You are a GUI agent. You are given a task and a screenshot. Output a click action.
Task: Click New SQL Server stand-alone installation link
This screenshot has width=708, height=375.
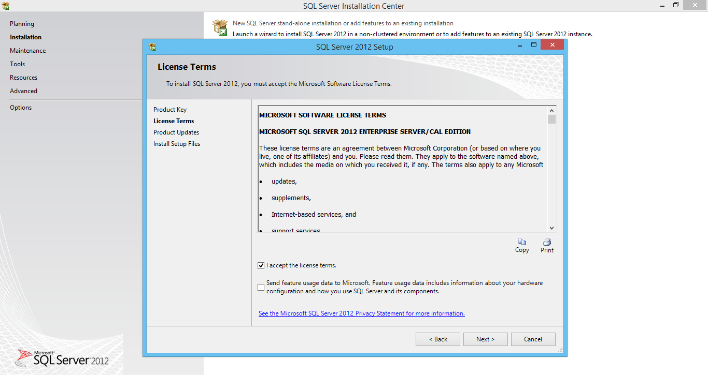343,23
